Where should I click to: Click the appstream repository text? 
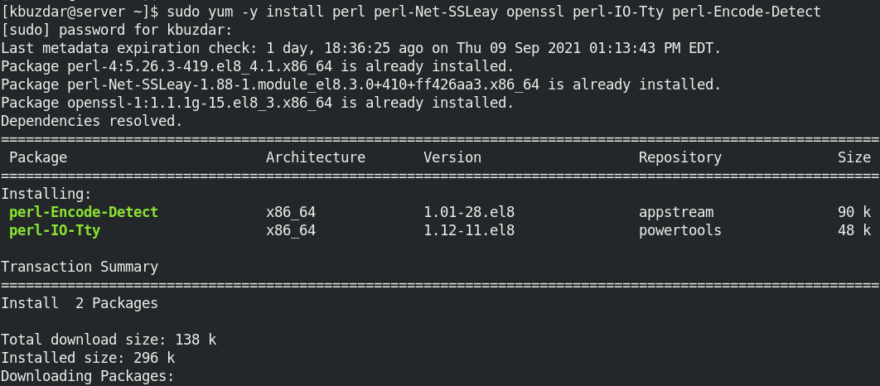675,212
